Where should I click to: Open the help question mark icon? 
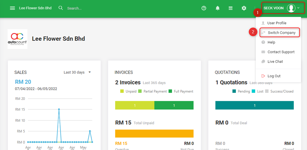tap(204, 8)
